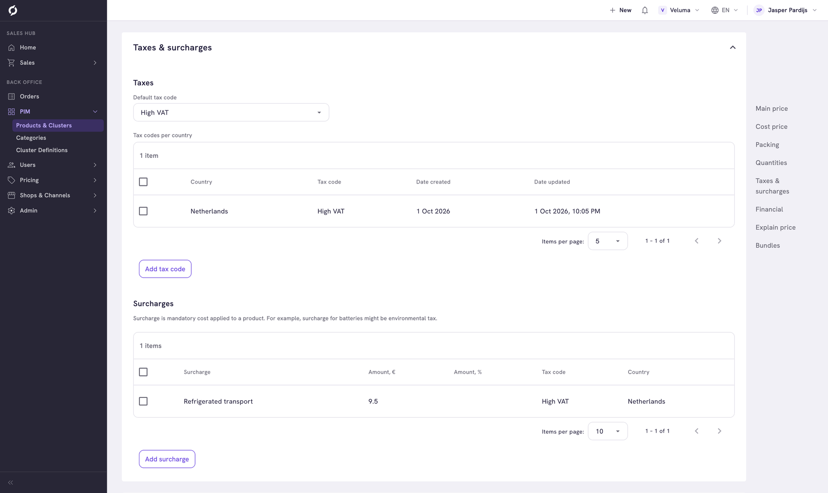Go to next page of tax codes table
The width and height of the screenshot is (828, 493).
click(720, 241)
